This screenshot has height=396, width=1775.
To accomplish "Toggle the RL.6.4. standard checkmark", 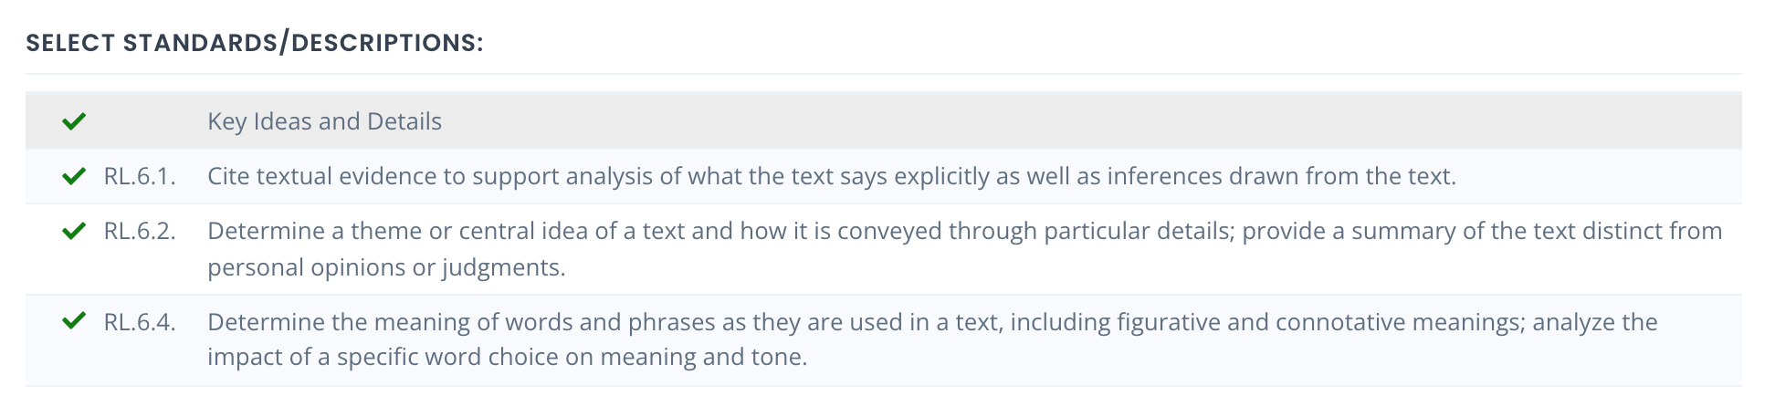I will click(74, 321).
